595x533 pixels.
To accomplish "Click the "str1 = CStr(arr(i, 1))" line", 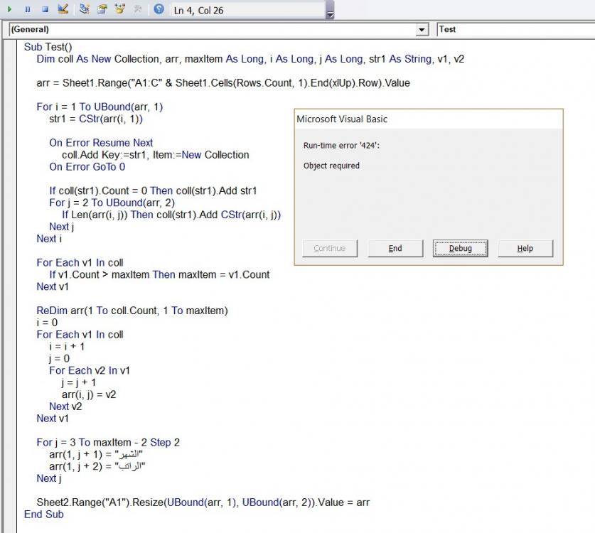I will 96,119.
